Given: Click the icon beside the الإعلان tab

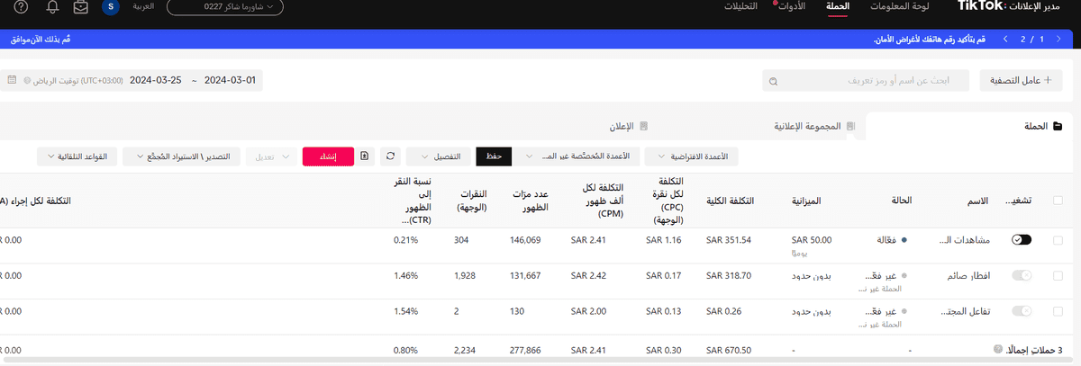Looking at the screenshot, I should click(643, 127).
